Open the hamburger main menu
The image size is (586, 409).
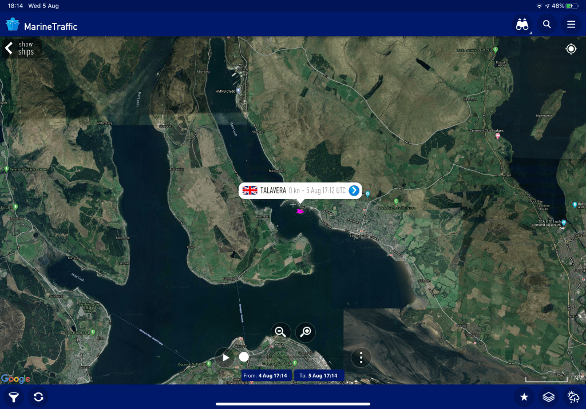[x=571, y=25]
